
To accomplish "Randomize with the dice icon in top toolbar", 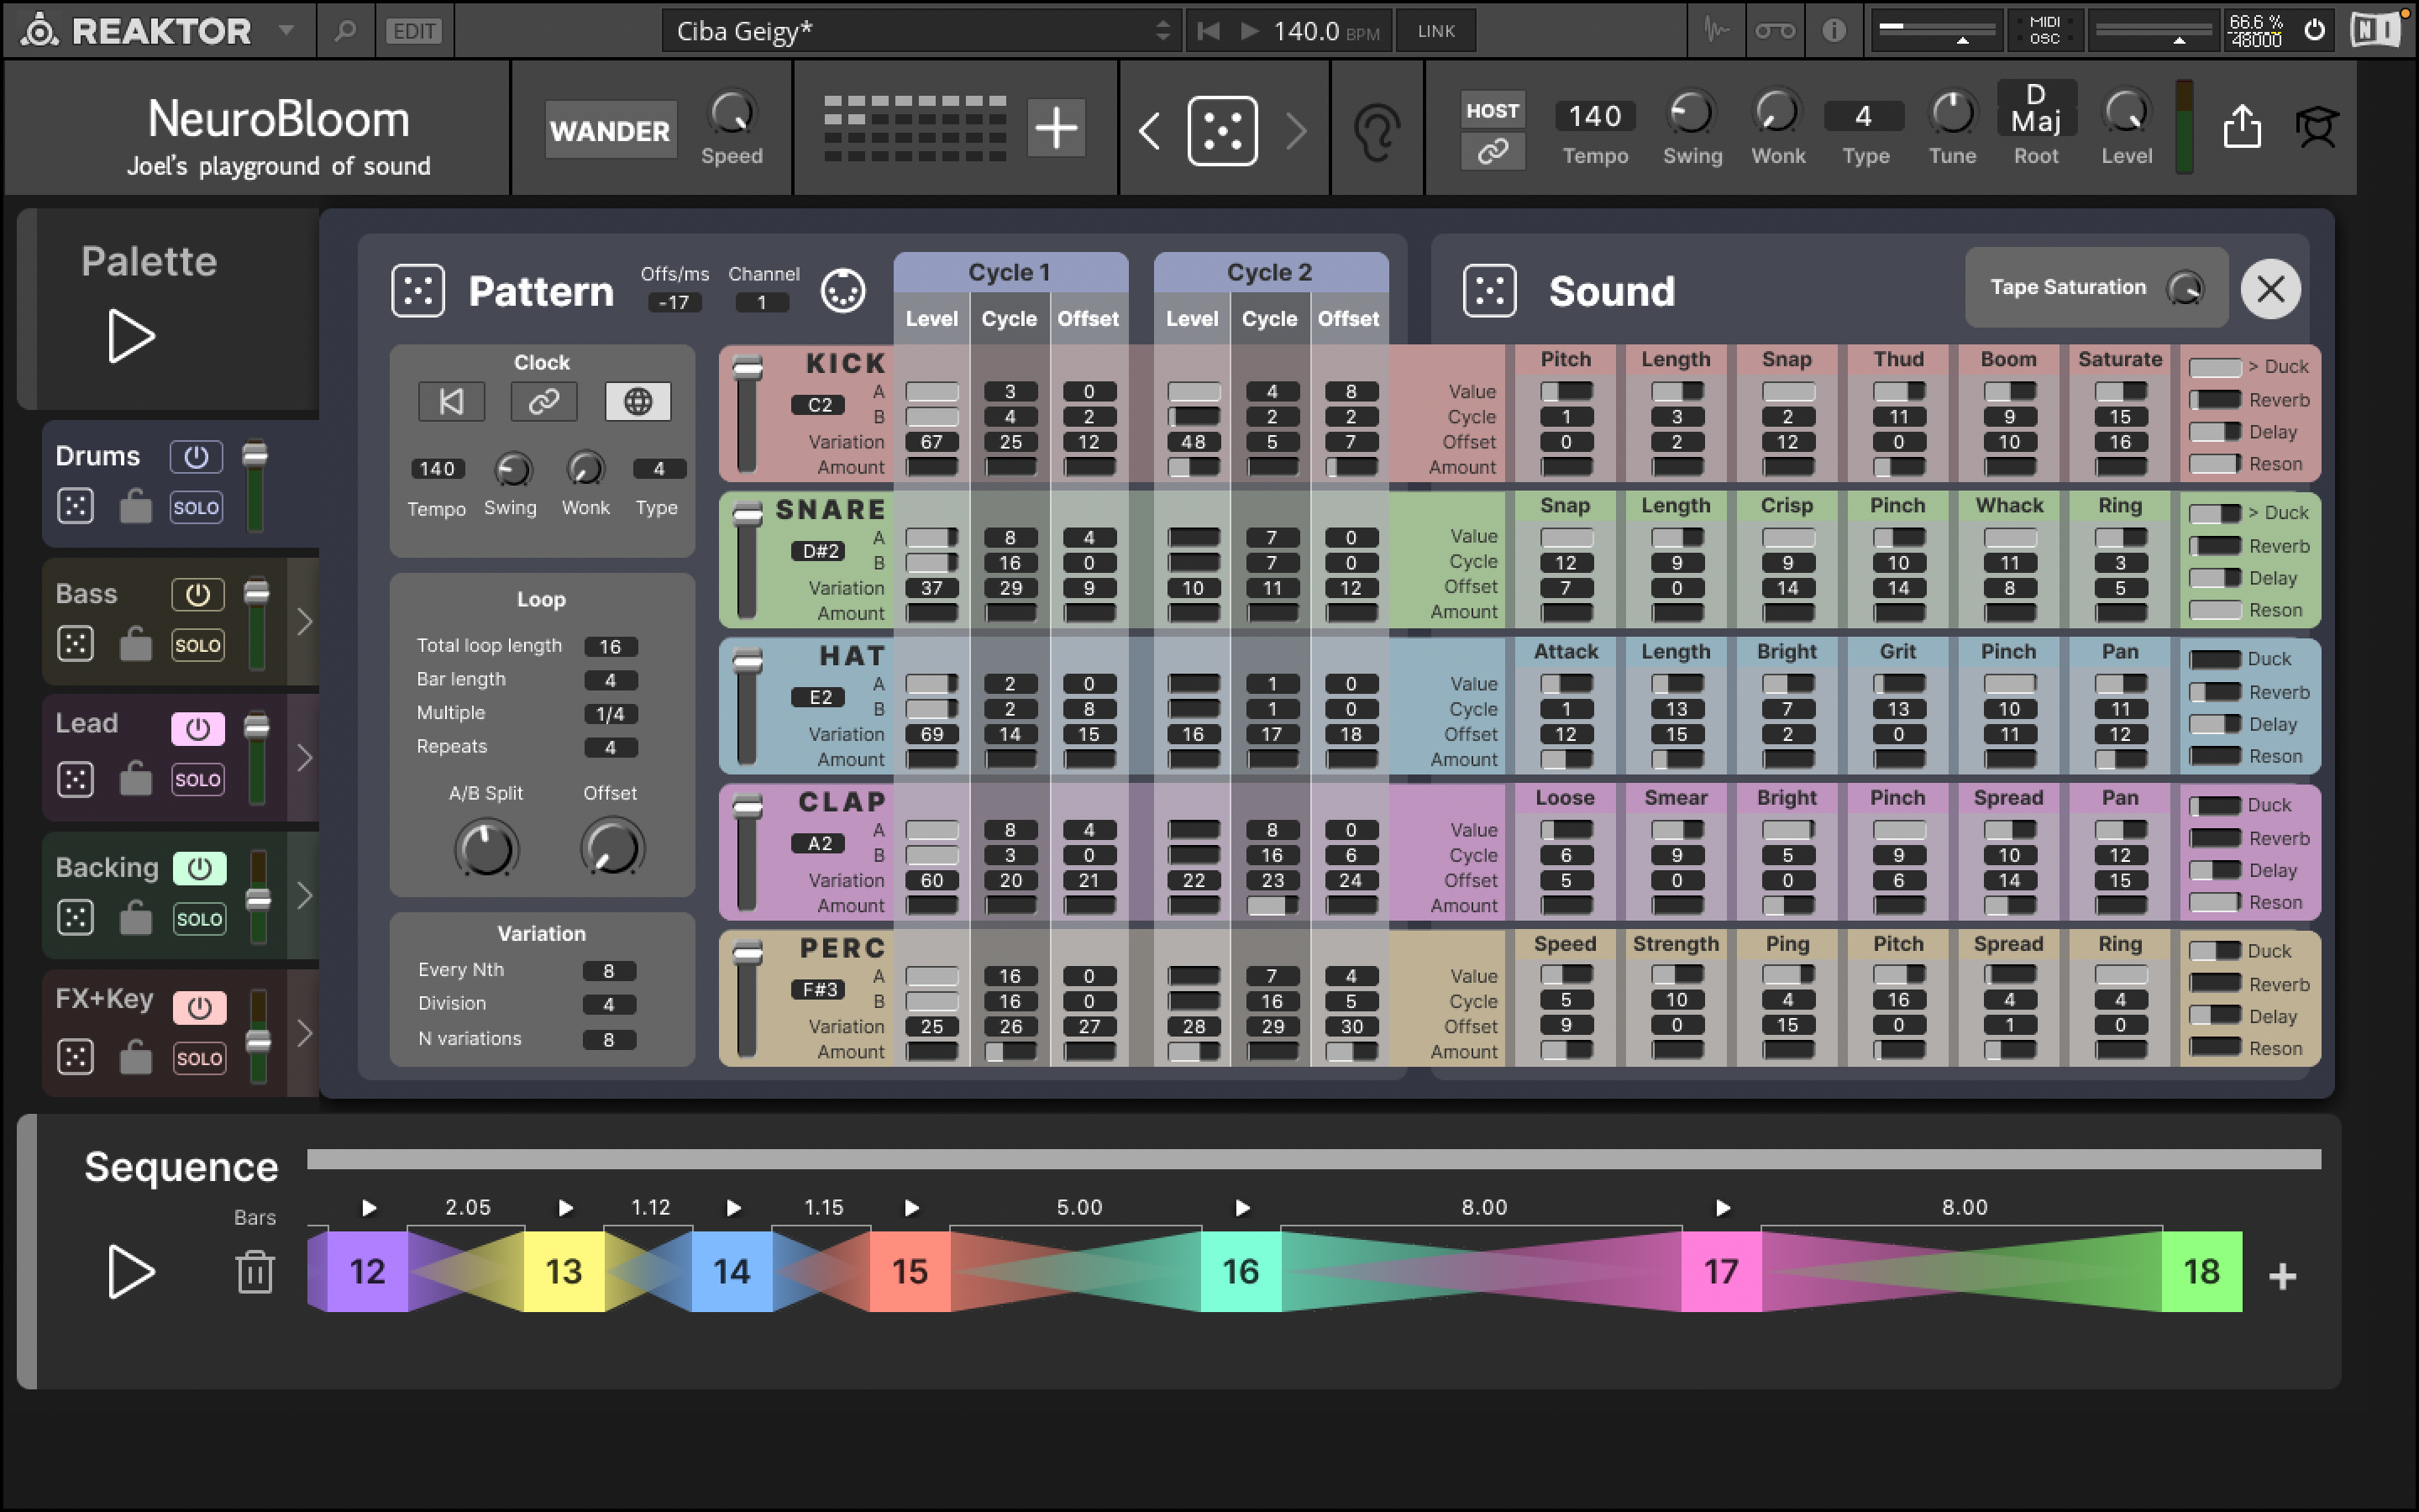I will coord(1221,131).
